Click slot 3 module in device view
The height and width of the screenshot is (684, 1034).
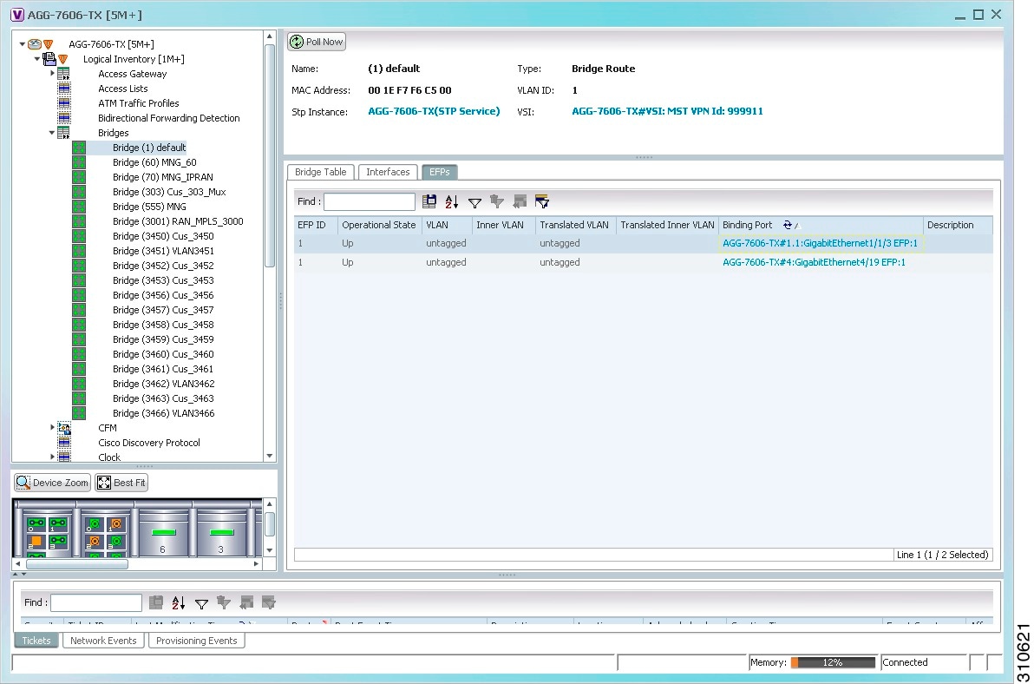pos(221,532)
